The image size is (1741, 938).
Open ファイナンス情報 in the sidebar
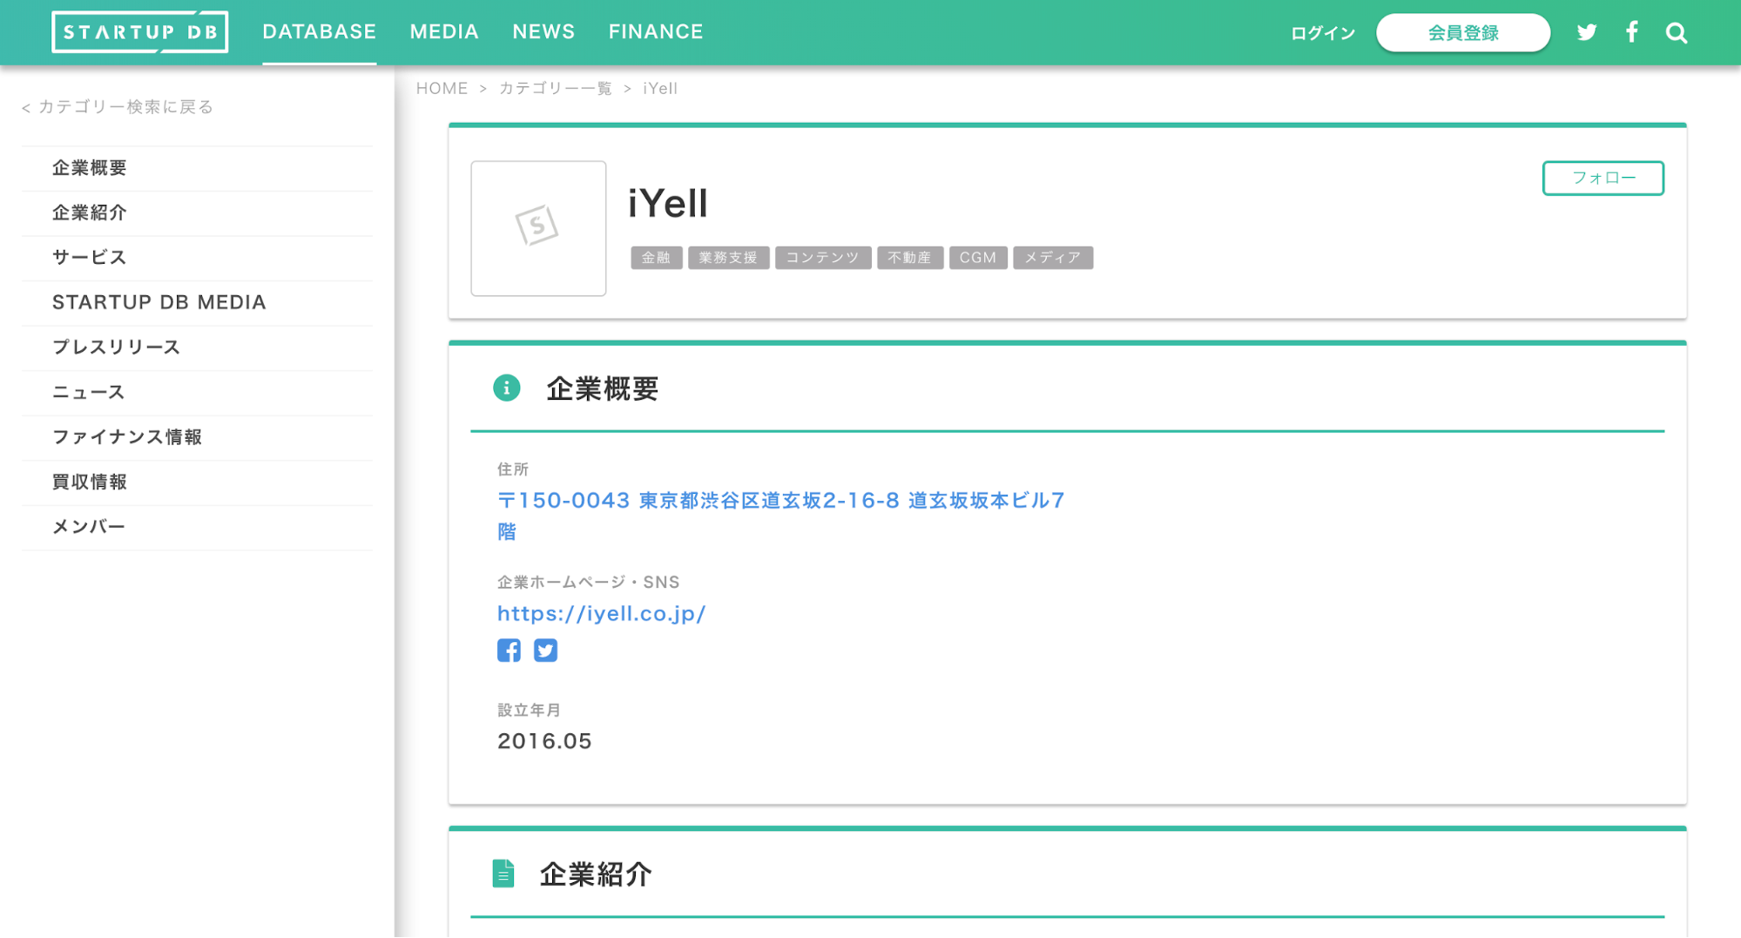(197, 437)
